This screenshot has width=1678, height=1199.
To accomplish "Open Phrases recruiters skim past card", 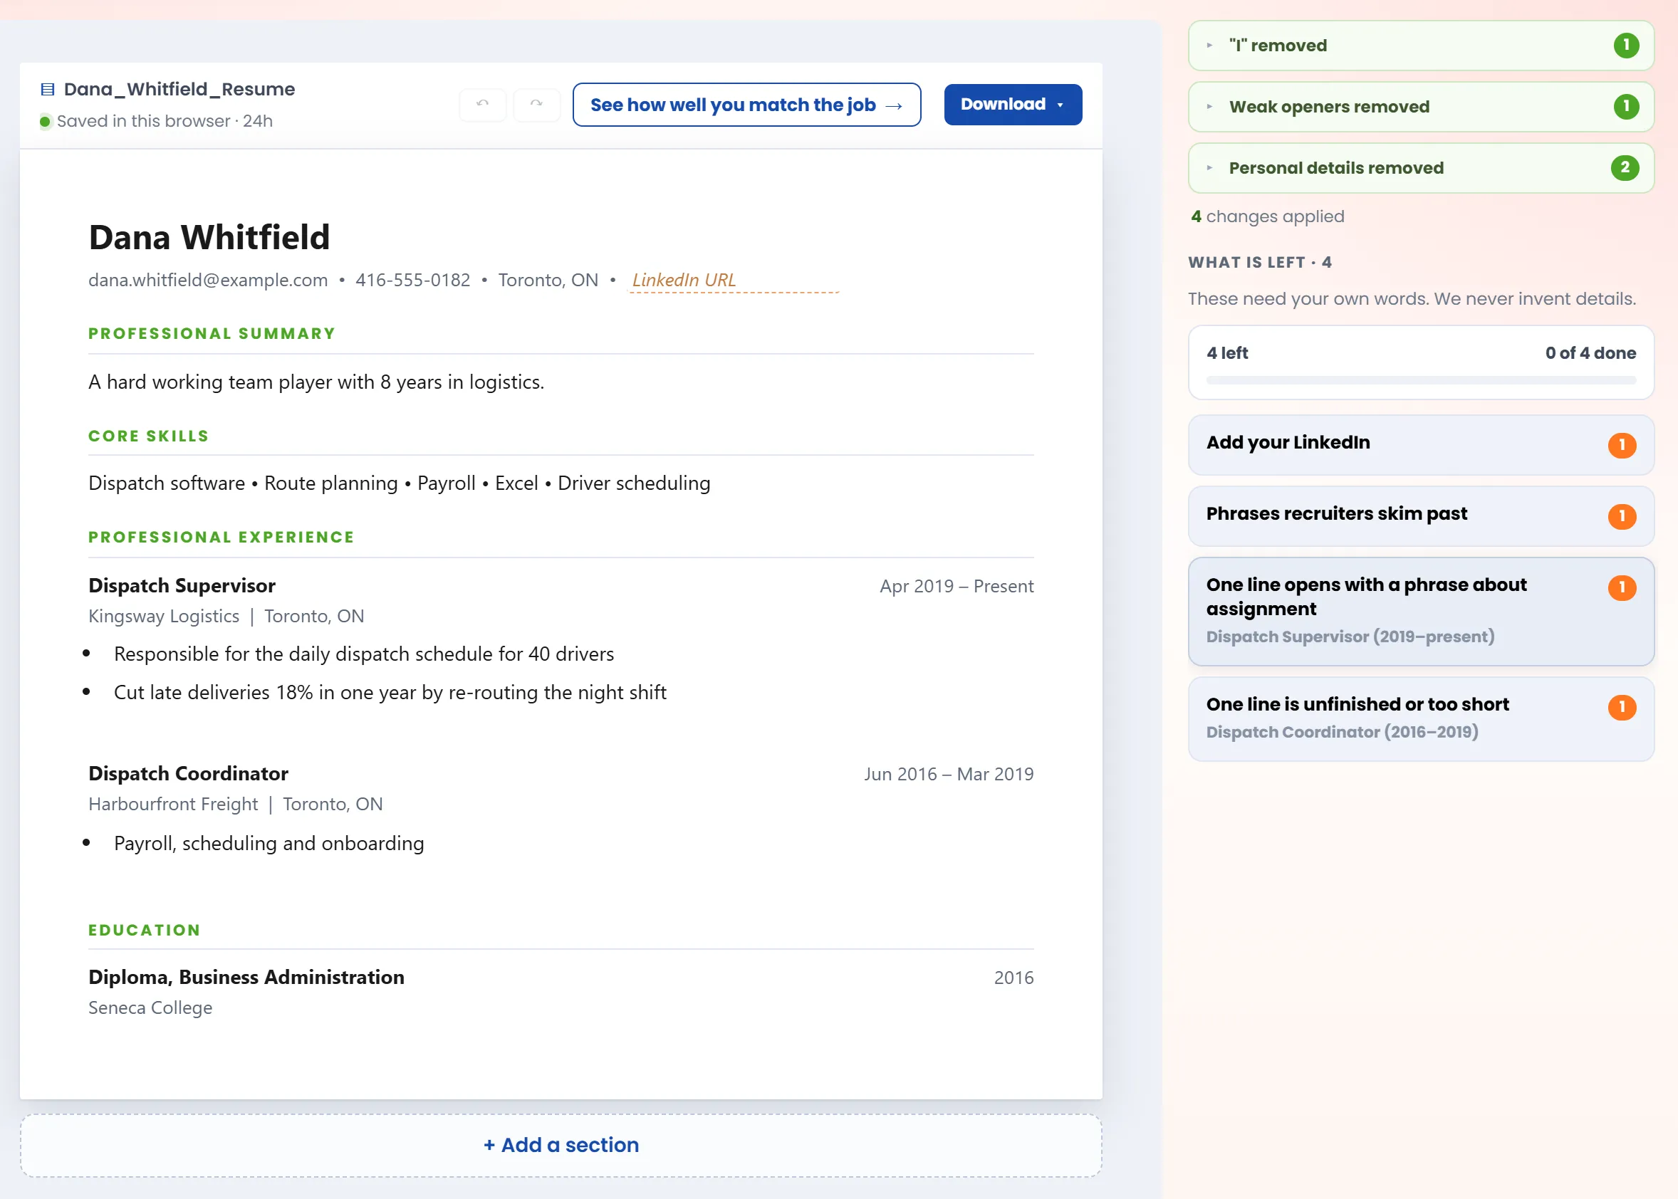I will 1420,516.
